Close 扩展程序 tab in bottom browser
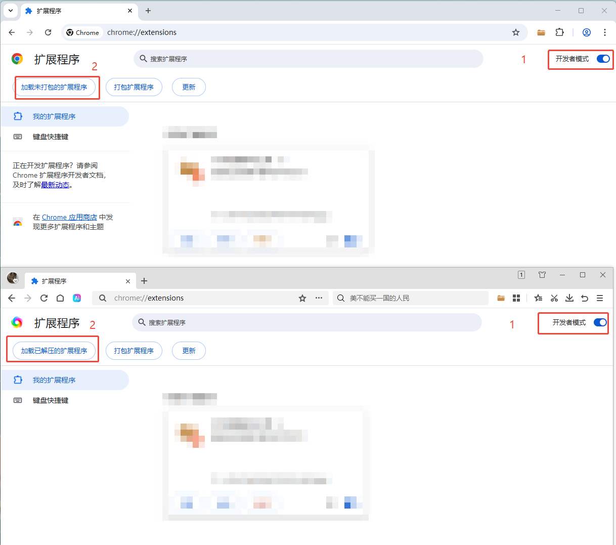Screen dimensions: 616x545 coord(128,281)
